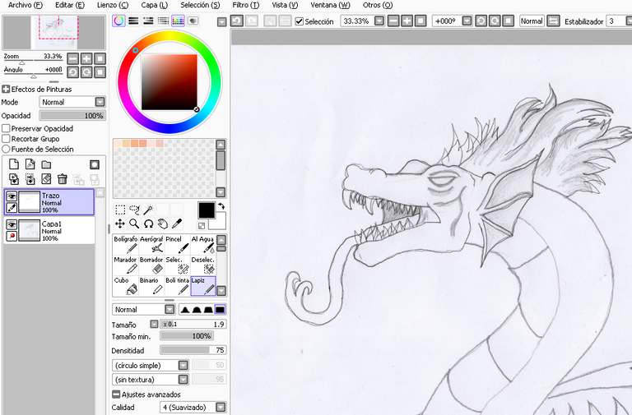Create a new normal layer
Viewport: 632px width, 415px height.
[x=14, y=164]
